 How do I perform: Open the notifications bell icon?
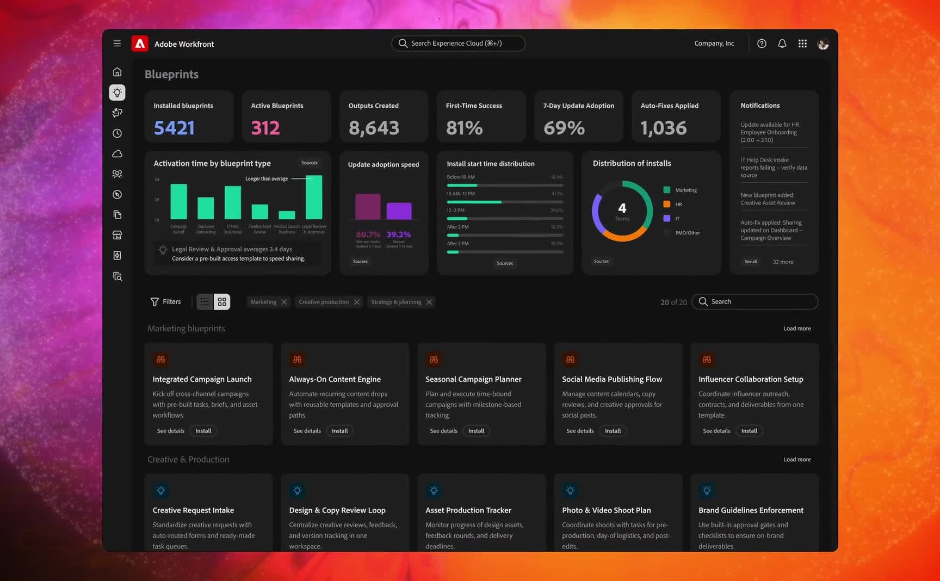click(782, 44)
